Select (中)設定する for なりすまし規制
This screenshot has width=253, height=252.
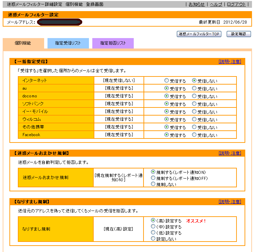click(153, 227)
